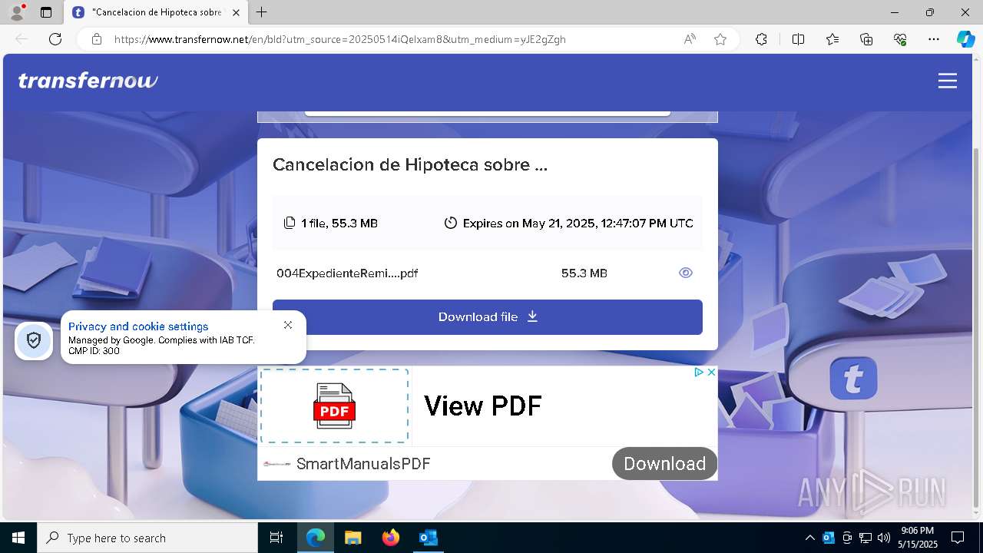983x553 pixels.
Task: Open the Windows Start menu
Action: coord(18,538)
